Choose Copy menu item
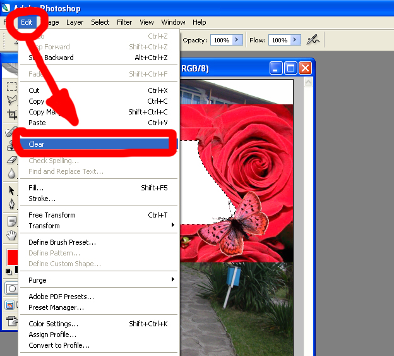The height and width of the screenshot is (356, 394). click(x=98, y=101)
